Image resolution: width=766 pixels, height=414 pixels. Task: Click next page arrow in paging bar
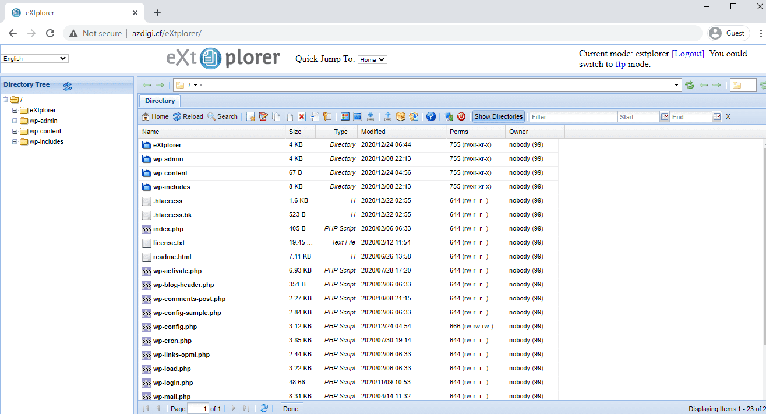click(x=234, y=409)
